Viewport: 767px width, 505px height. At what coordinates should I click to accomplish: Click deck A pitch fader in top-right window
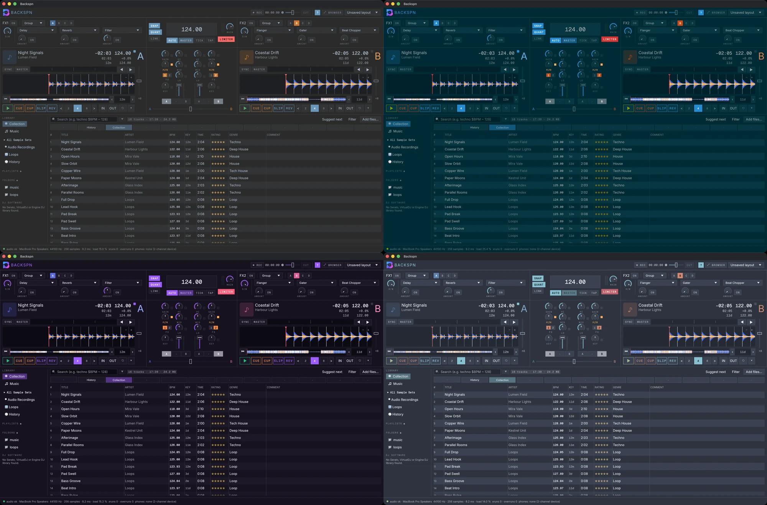[522, 81]
